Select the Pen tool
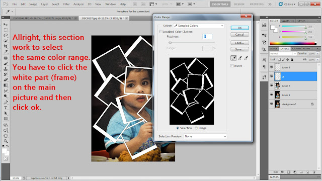This screenshot has width=322, height=181. 6,102
